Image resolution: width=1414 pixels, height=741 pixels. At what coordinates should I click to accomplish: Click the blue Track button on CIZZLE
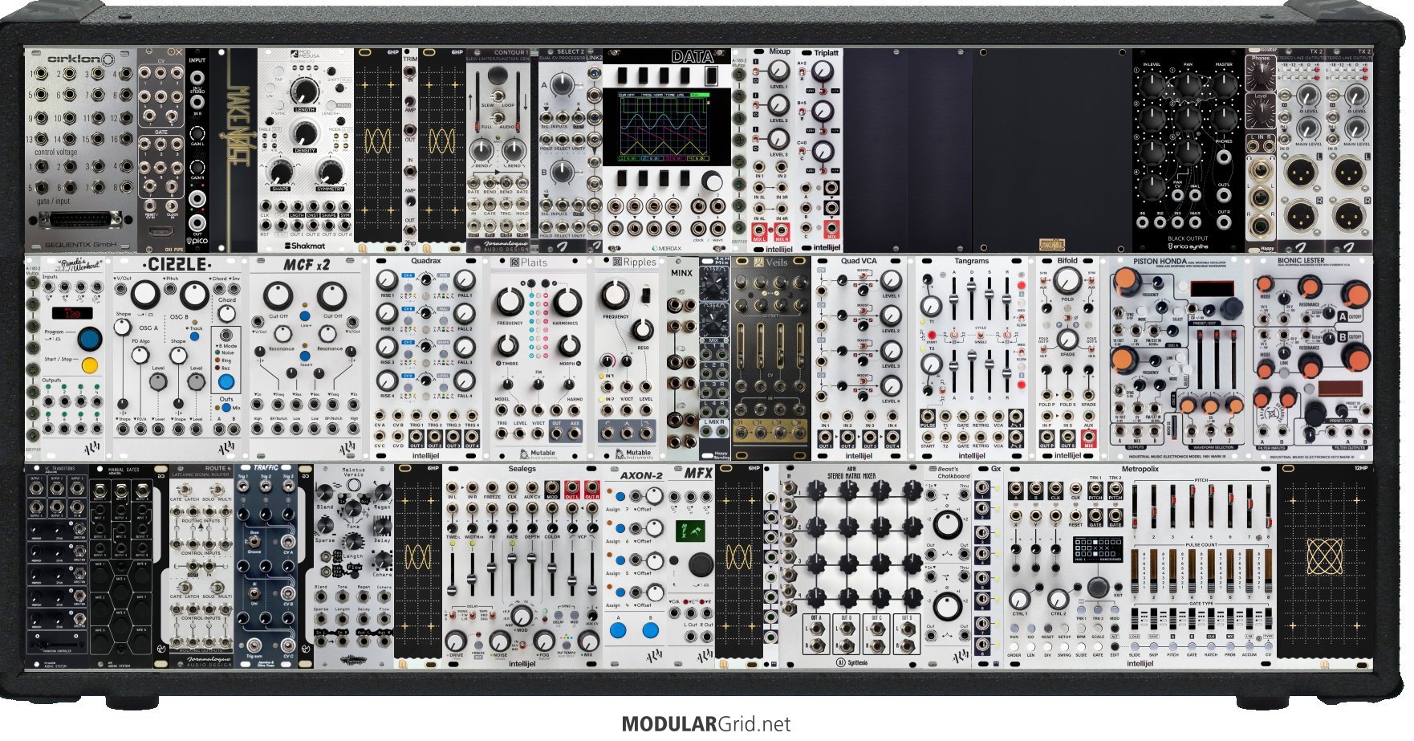point(194,337)
